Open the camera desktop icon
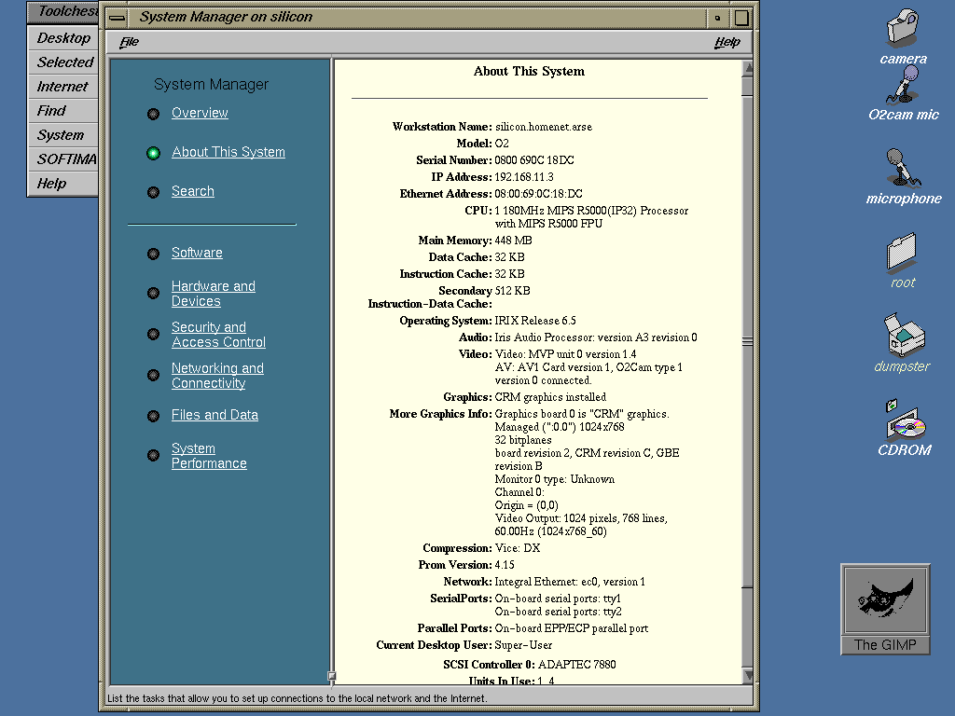Image resolution: width=955 pixels, height=716 pixels. point(903,31)
